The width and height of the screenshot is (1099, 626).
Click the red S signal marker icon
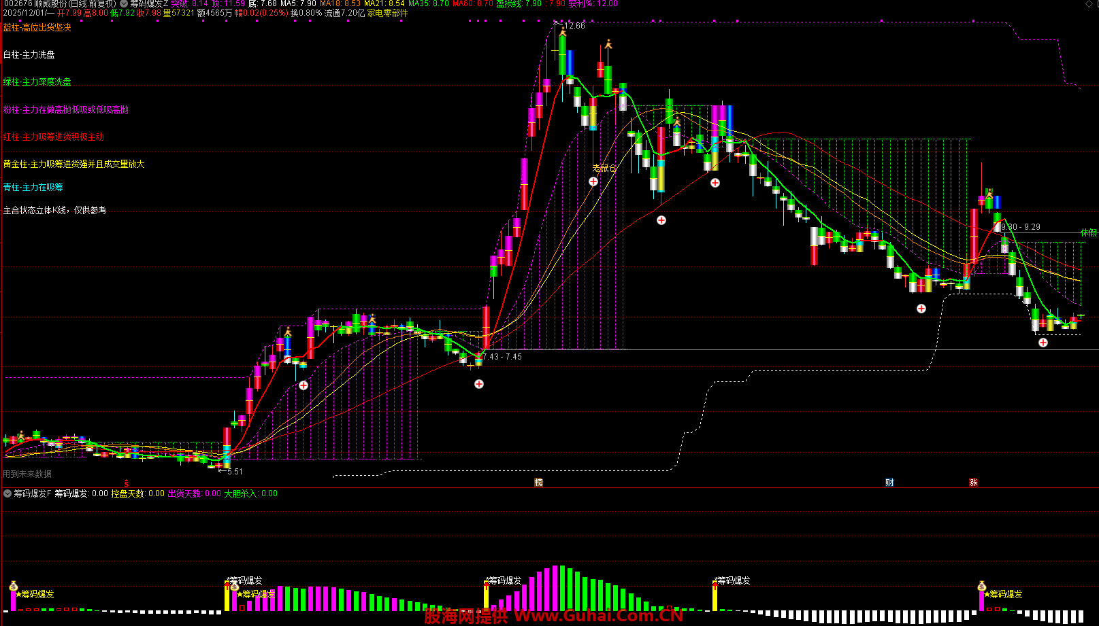click(x=127, y=483)
